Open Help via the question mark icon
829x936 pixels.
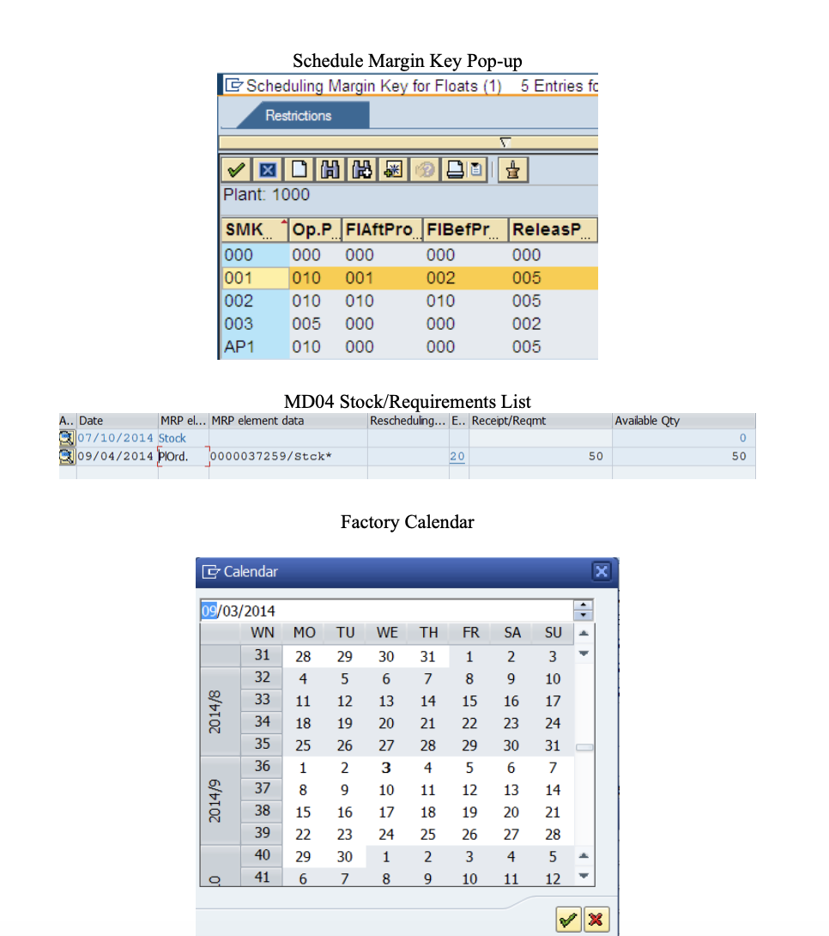tap(423, 169)
